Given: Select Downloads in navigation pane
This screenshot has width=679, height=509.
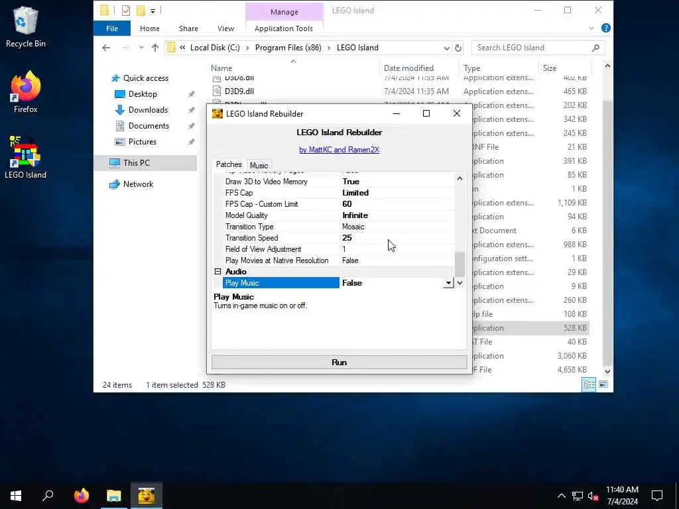Looking at the screenshot, I should (148, 110).
